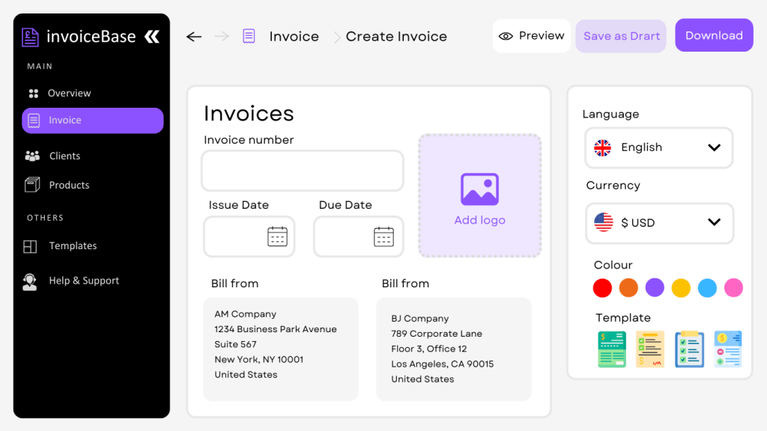The width and height of the screenshot is (767, 431).
Task: Click the Clients people icon
Action: 32,156
